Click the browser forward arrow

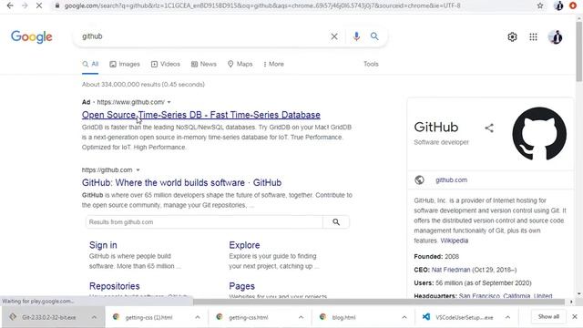(25, 5)
